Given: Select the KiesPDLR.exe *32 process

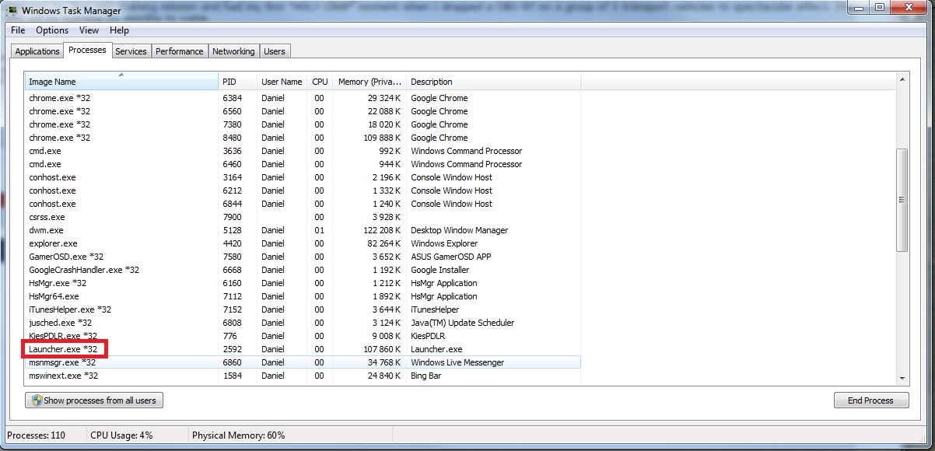Looking at the screenshot, I should 303,336.
